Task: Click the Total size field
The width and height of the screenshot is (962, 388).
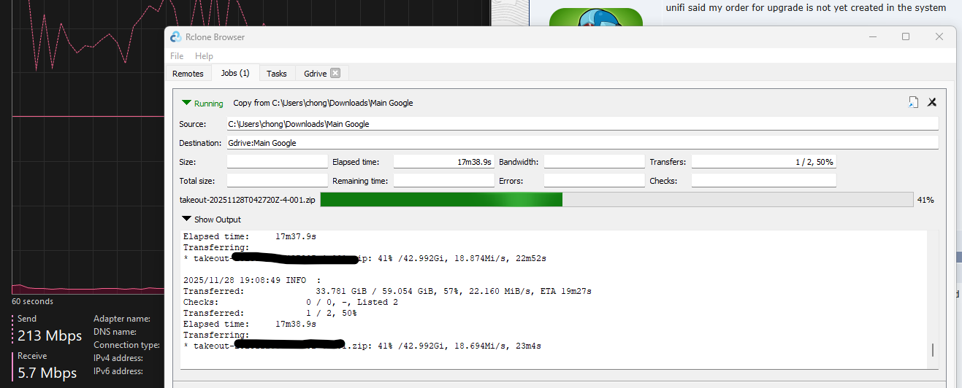Action: coord(278,181)
